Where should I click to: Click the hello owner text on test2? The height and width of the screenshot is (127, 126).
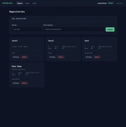click(50, 53)
